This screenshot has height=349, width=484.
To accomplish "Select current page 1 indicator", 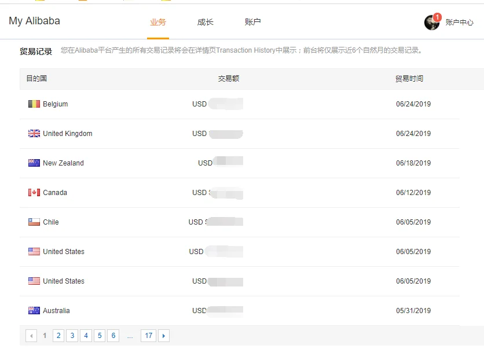I will [x=45, y=336].
